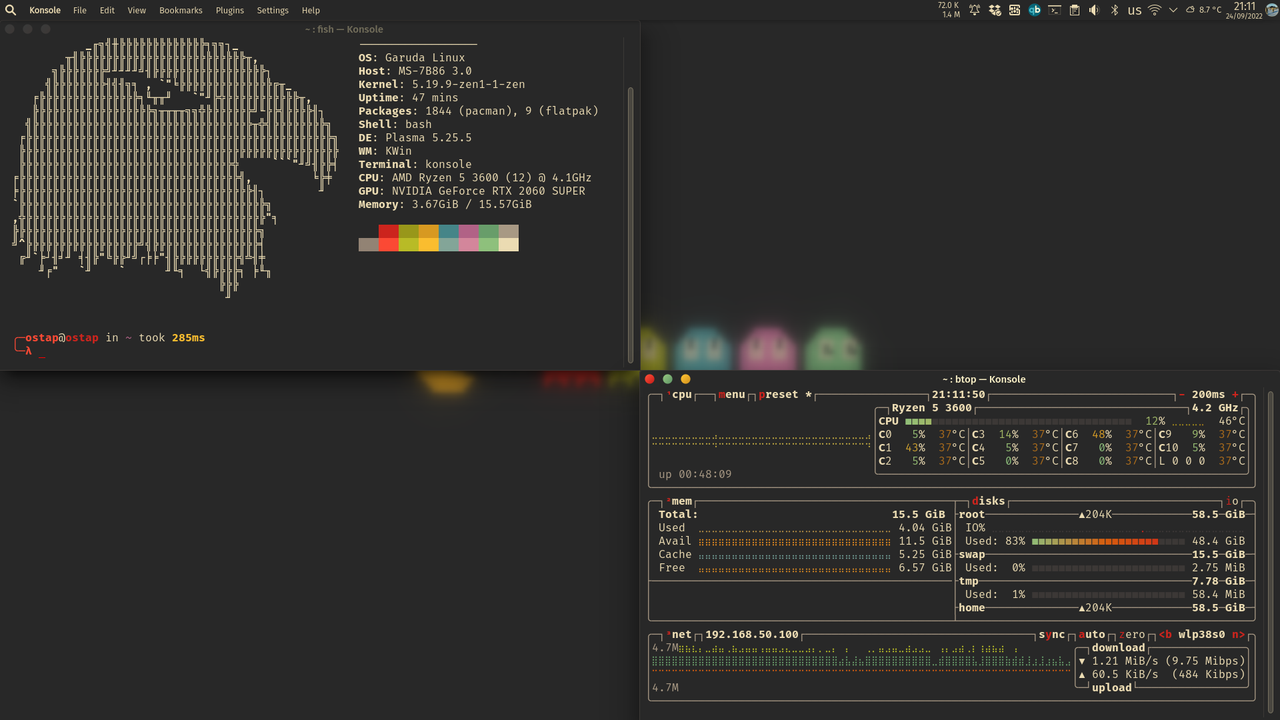This screenshot has height=720, width=1280.
Task: Open the search icon in the top bar
Action: pos(10,10)
